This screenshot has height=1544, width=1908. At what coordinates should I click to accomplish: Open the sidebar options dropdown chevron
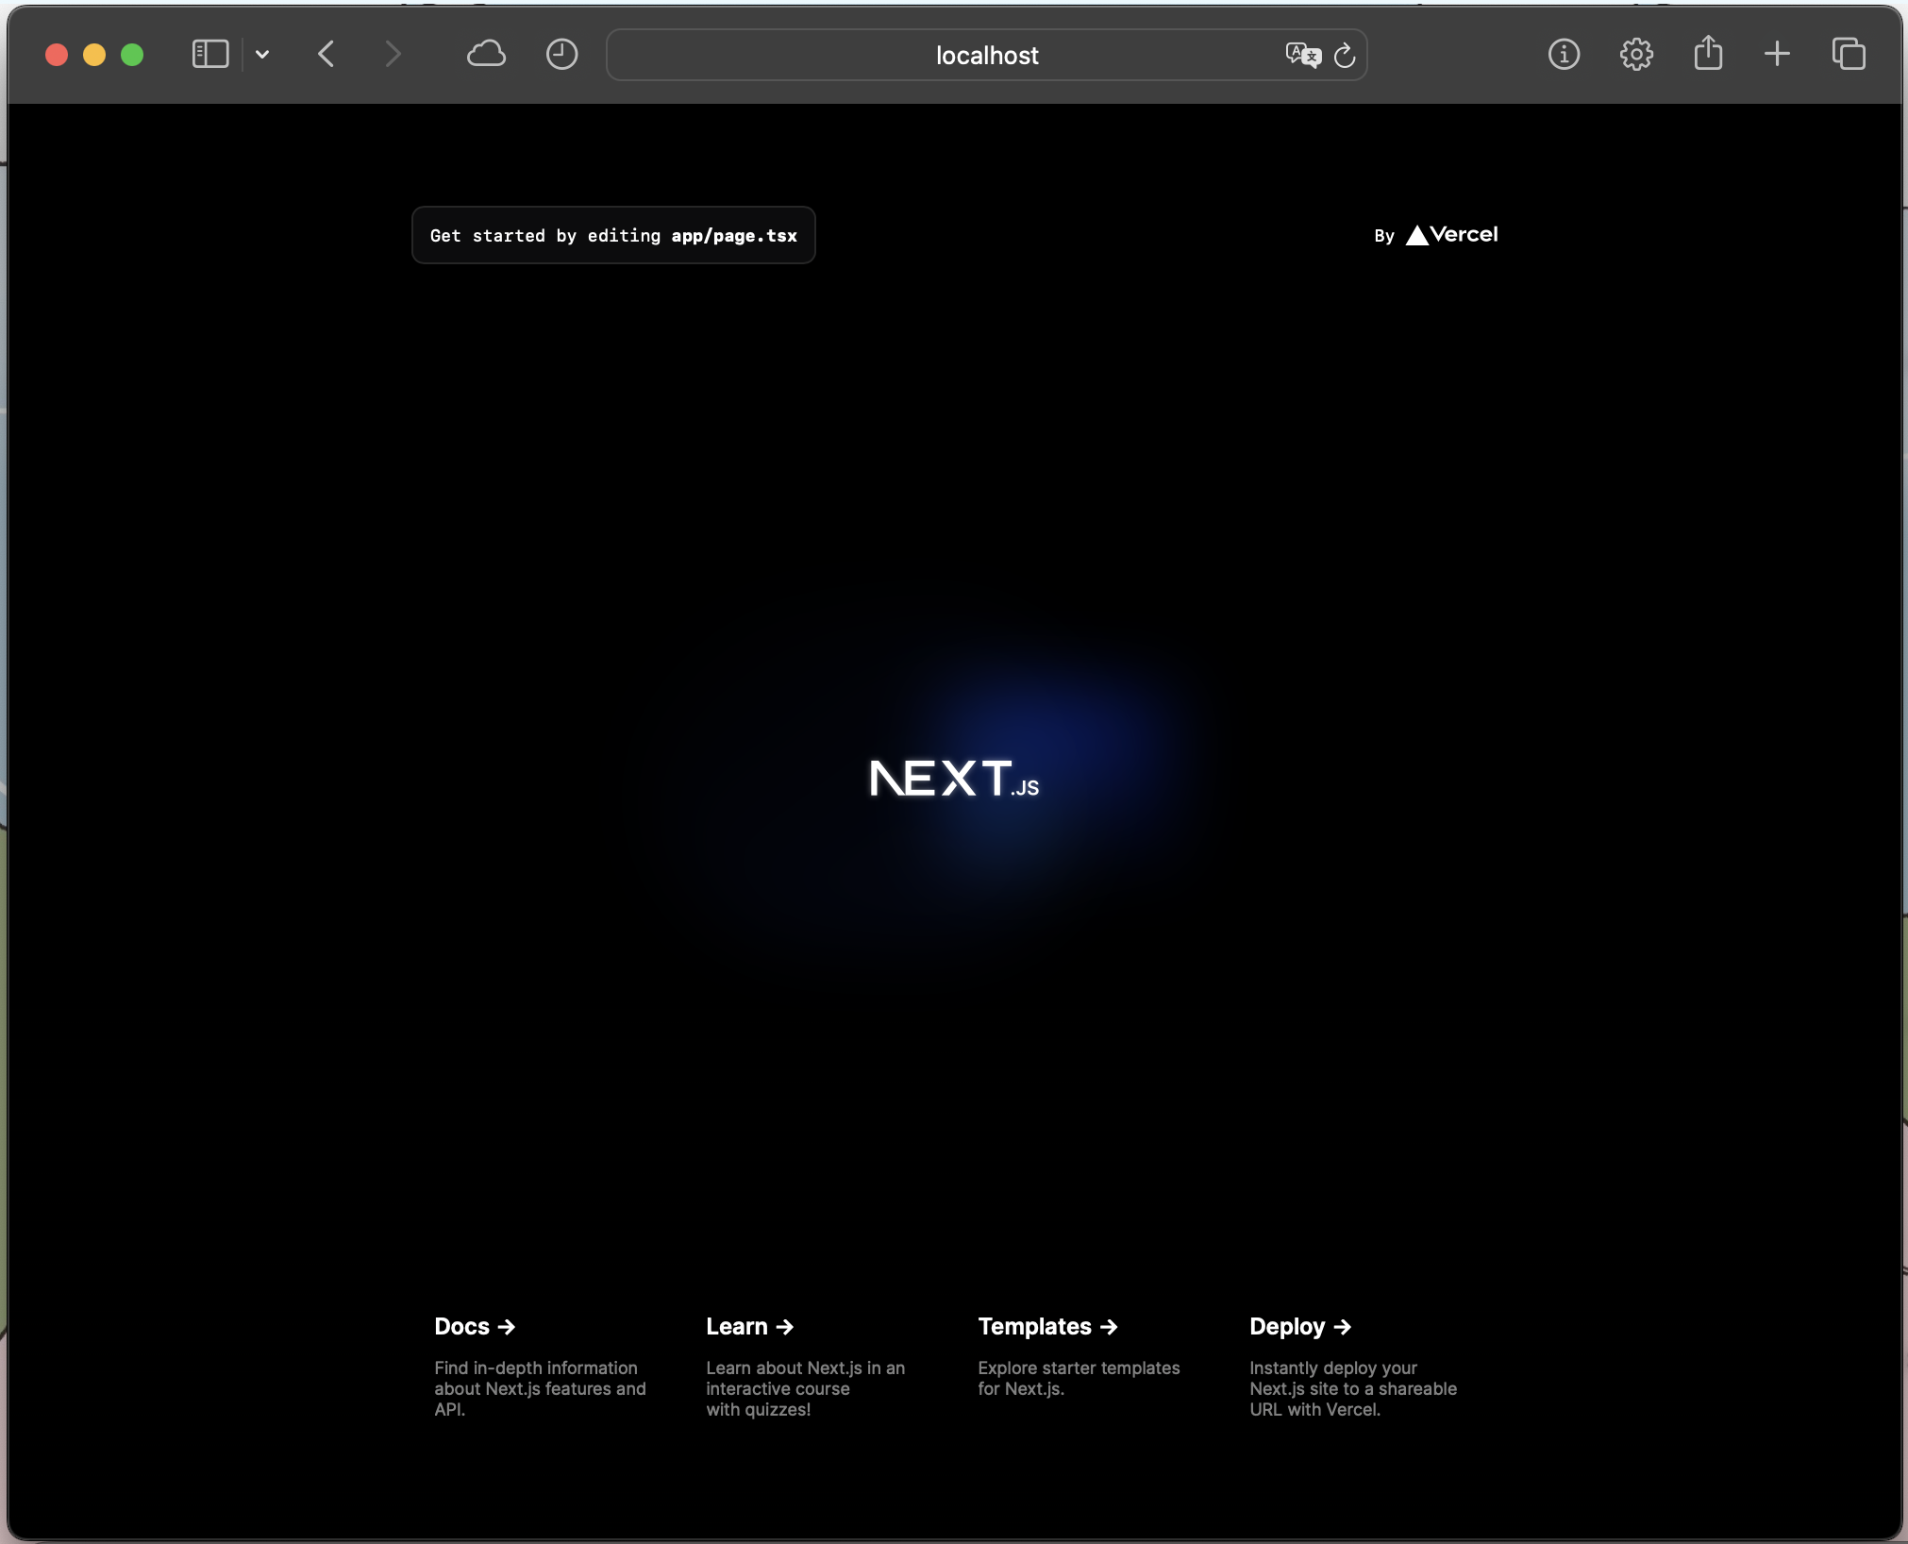pos(262,55)
